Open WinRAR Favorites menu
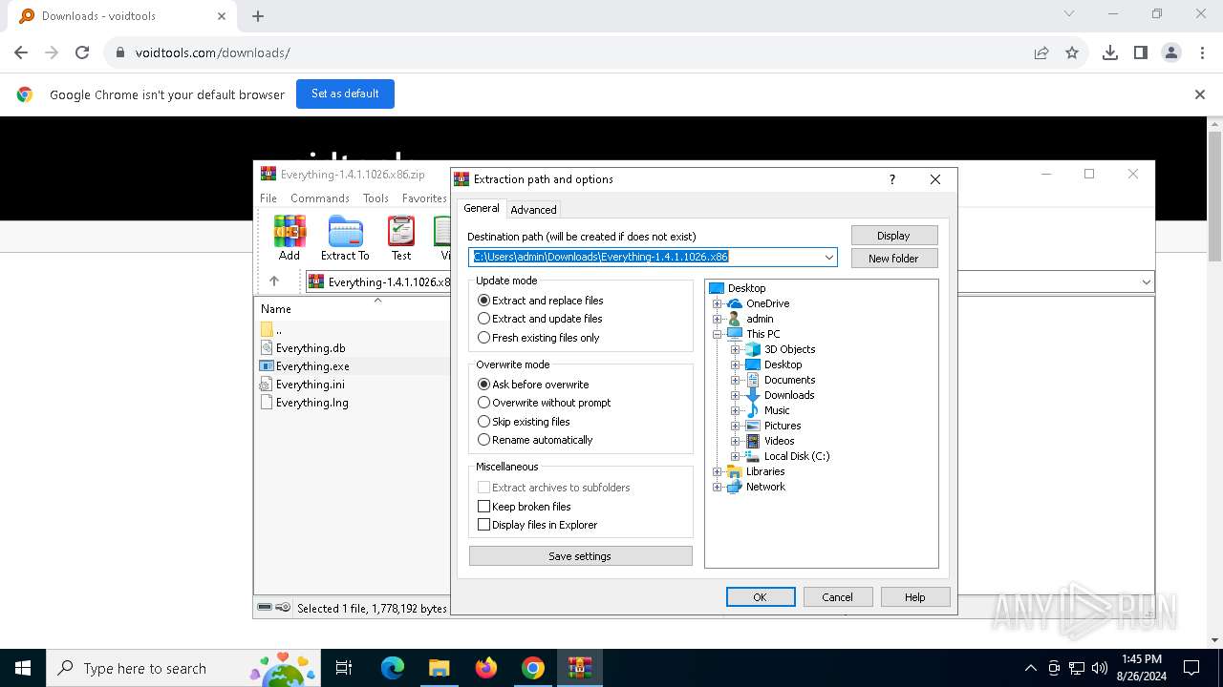 pos(424,198)
